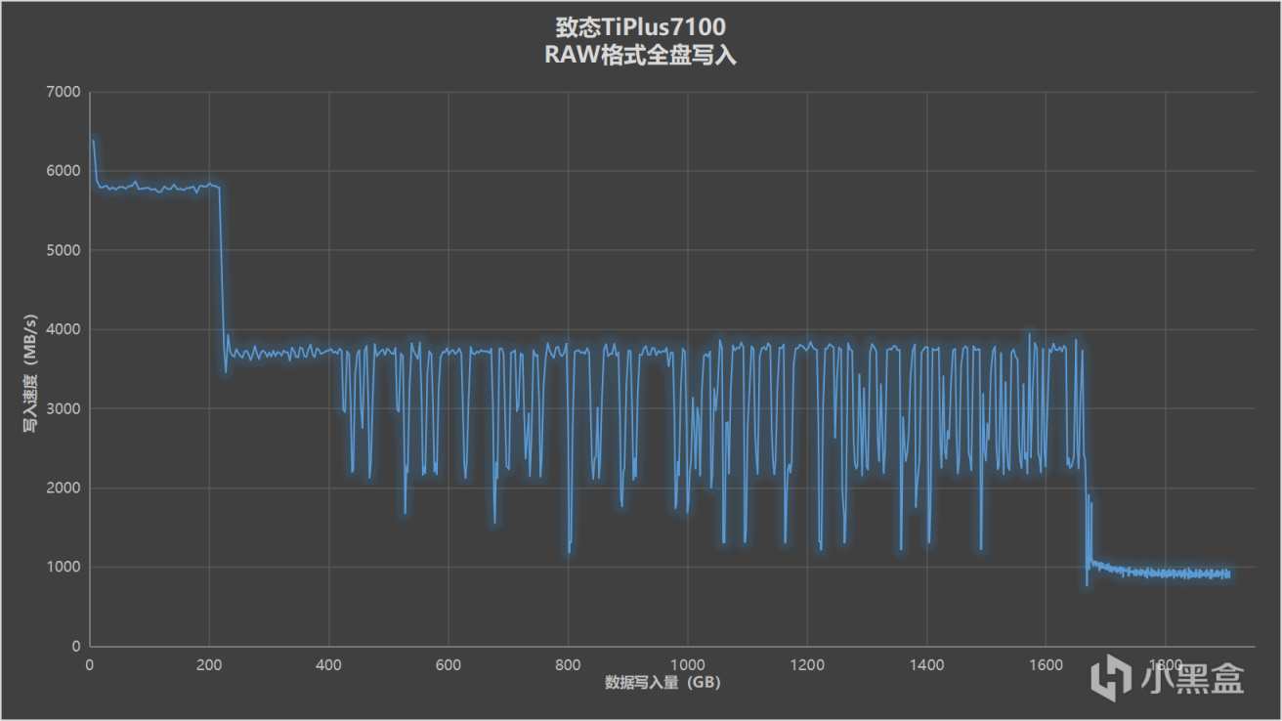Click the chart title "致态TiPlus7100"
The image size is (1282, 721).
tap(640, 25)
